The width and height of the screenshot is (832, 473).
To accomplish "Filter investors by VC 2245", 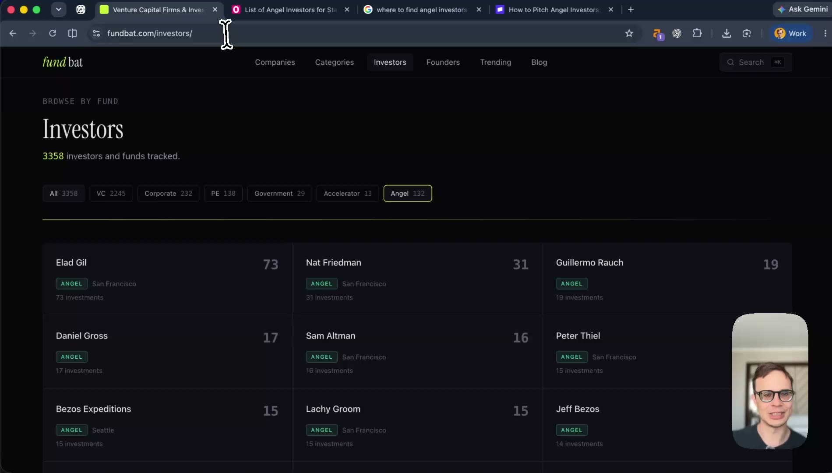I will (111, 194).
